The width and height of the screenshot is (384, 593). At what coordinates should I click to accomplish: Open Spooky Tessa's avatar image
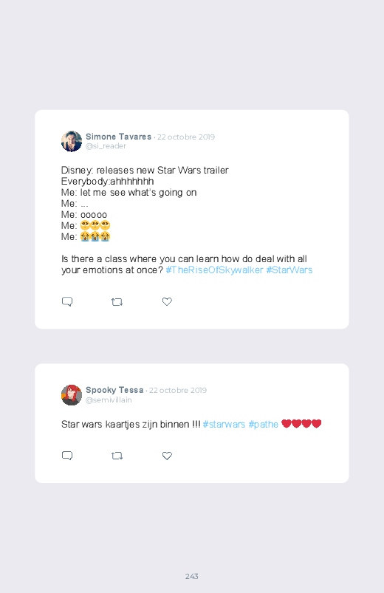72,395
